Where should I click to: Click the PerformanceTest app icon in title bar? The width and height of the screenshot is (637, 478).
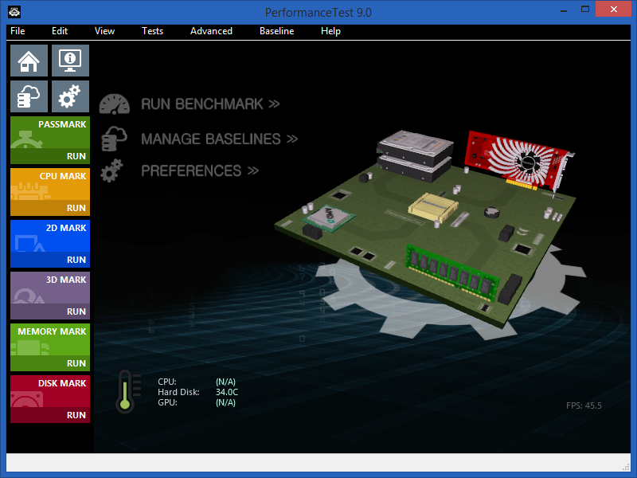pyautogui.click(x=14, y=12)
